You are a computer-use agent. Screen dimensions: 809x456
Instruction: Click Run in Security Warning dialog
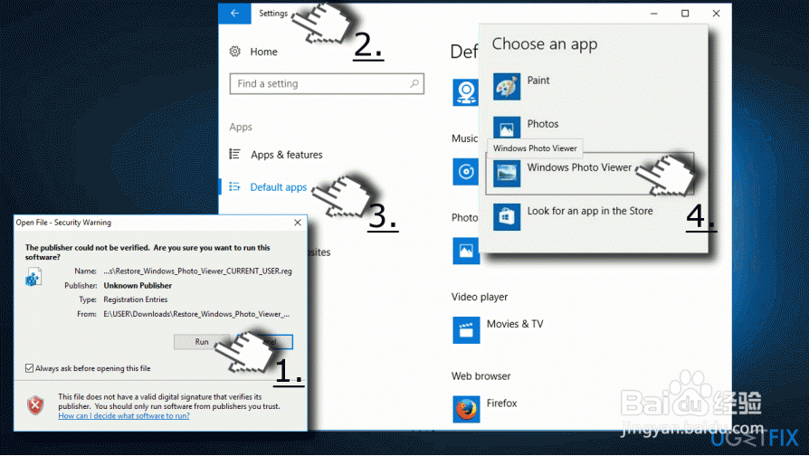pos(202,341)
